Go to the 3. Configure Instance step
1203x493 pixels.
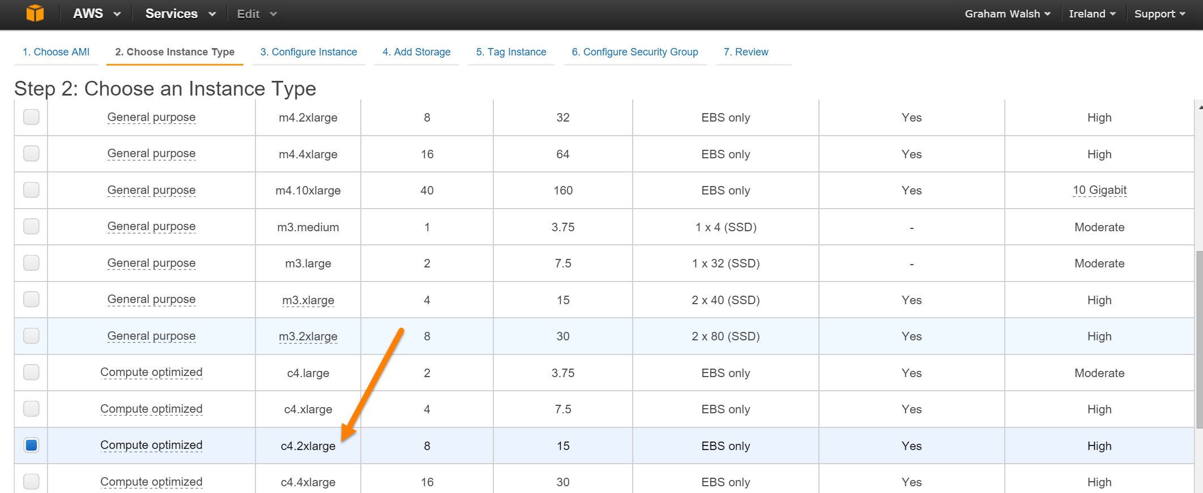click(309, 52)
